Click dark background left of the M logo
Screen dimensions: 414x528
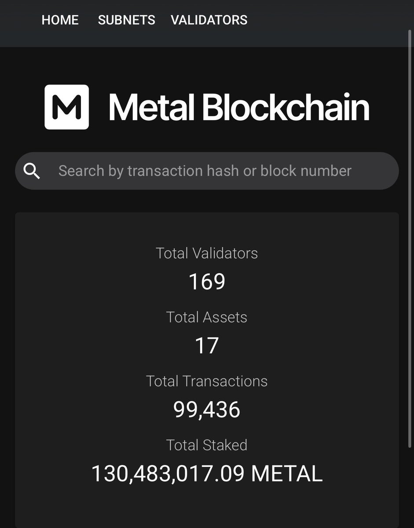tap(22, 107)
